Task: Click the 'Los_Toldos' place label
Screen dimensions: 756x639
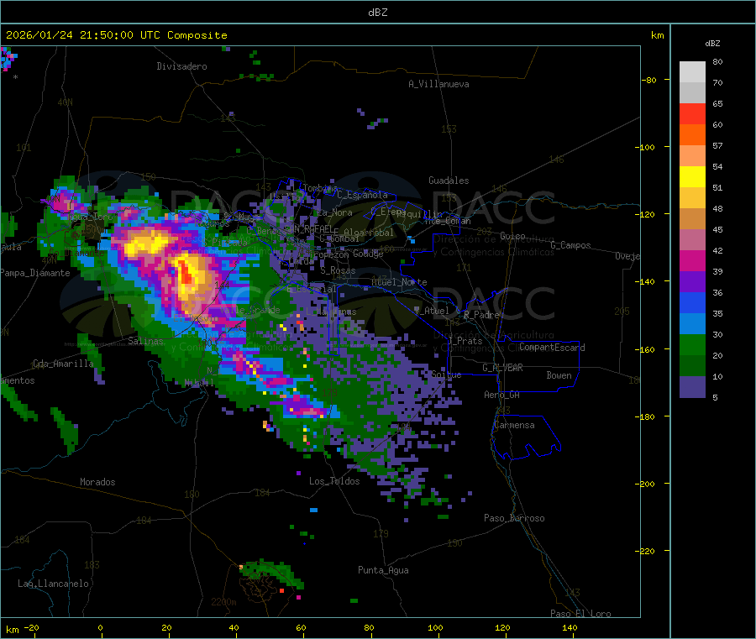Action: [x=334, y=481]
